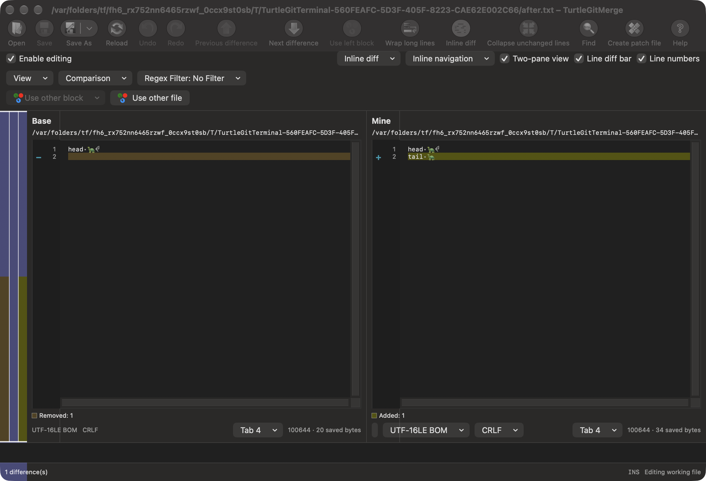Uncheck the Enable editing checkbox
706x481 pixels.
click(11, 59)
